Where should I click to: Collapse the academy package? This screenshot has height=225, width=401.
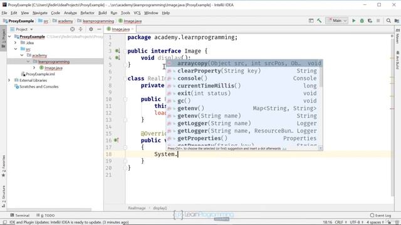point(22,56)
